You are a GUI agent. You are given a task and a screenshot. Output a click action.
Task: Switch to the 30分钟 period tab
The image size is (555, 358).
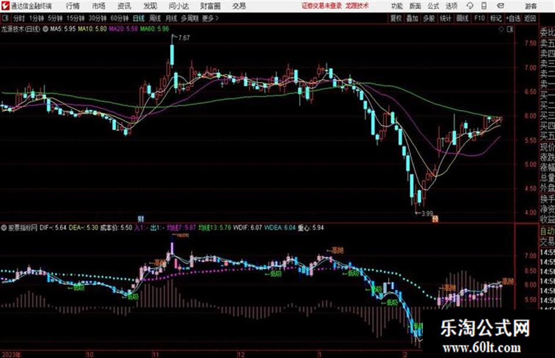pyautogui.click(x=97, y=18)
